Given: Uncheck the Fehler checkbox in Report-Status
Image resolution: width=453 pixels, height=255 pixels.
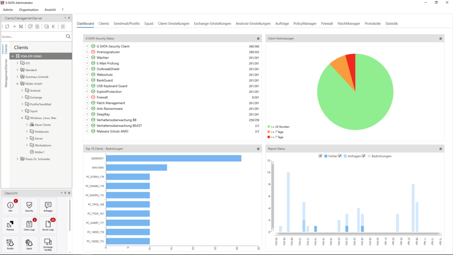Looking at the screenshot, I should [x=320, y=156].
